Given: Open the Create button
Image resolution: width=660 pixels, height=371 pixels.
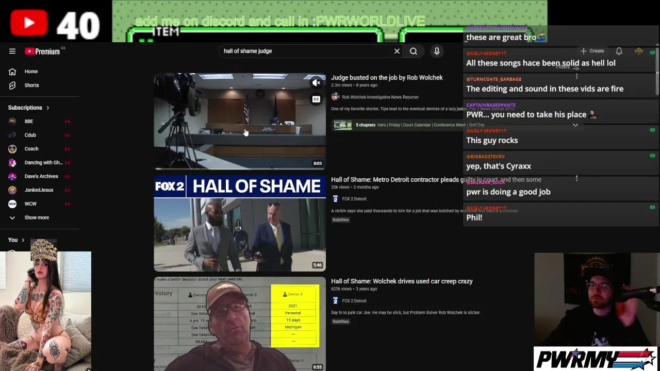Looking at the screenshot, I should click(x=592, y=51).
